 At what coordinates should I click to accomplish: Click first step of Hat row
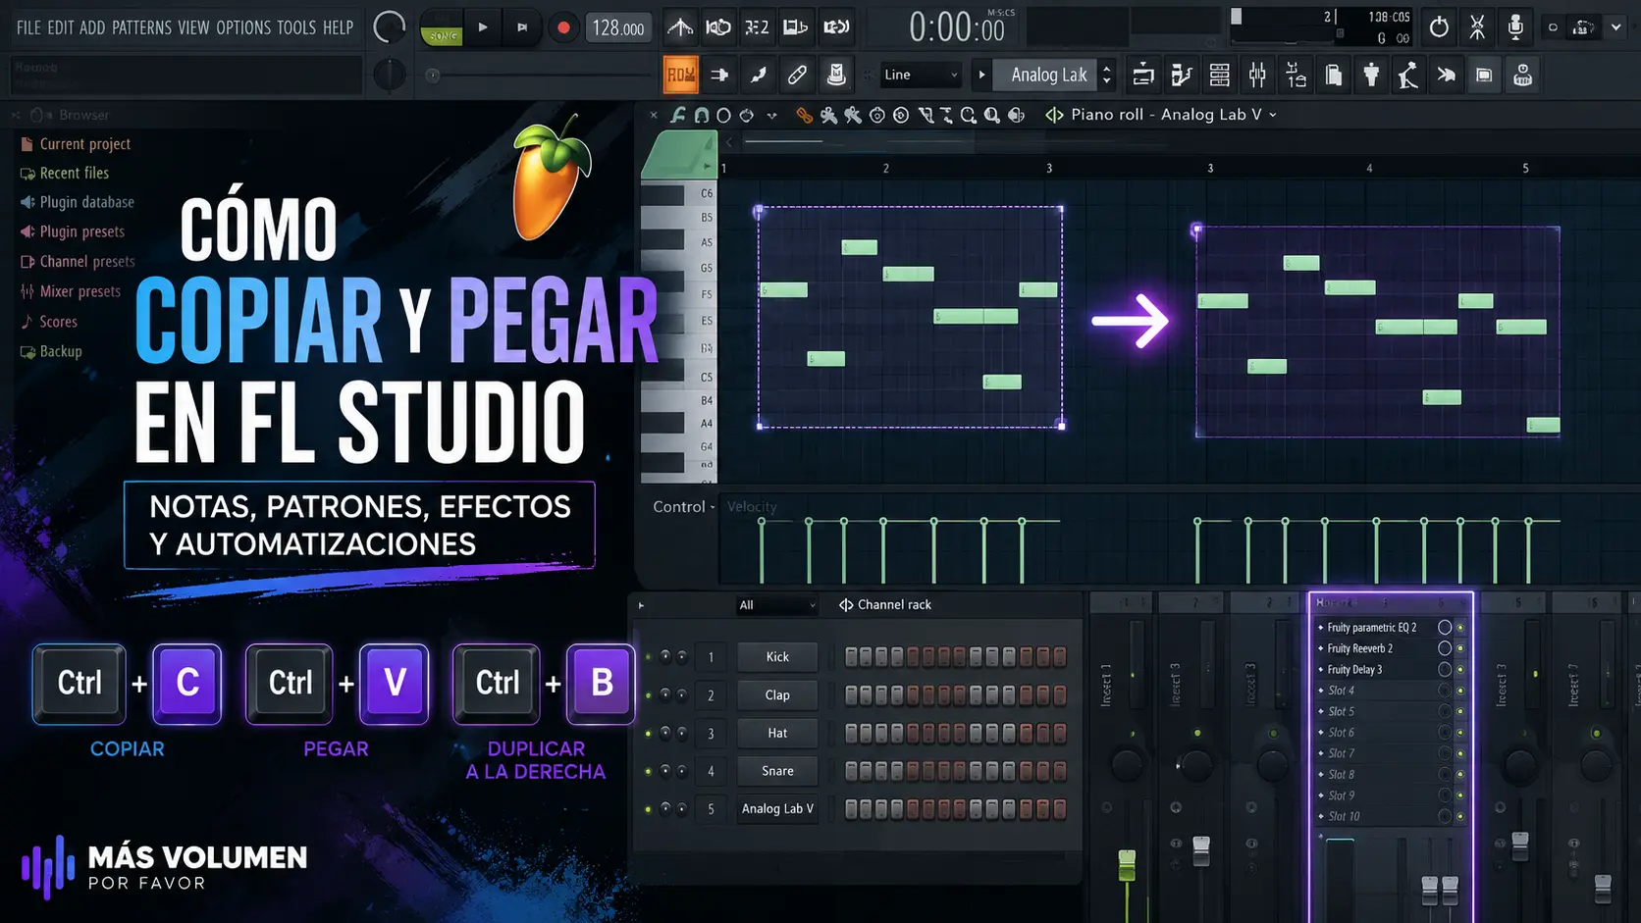pyautogui.click(x=851, y=734)
